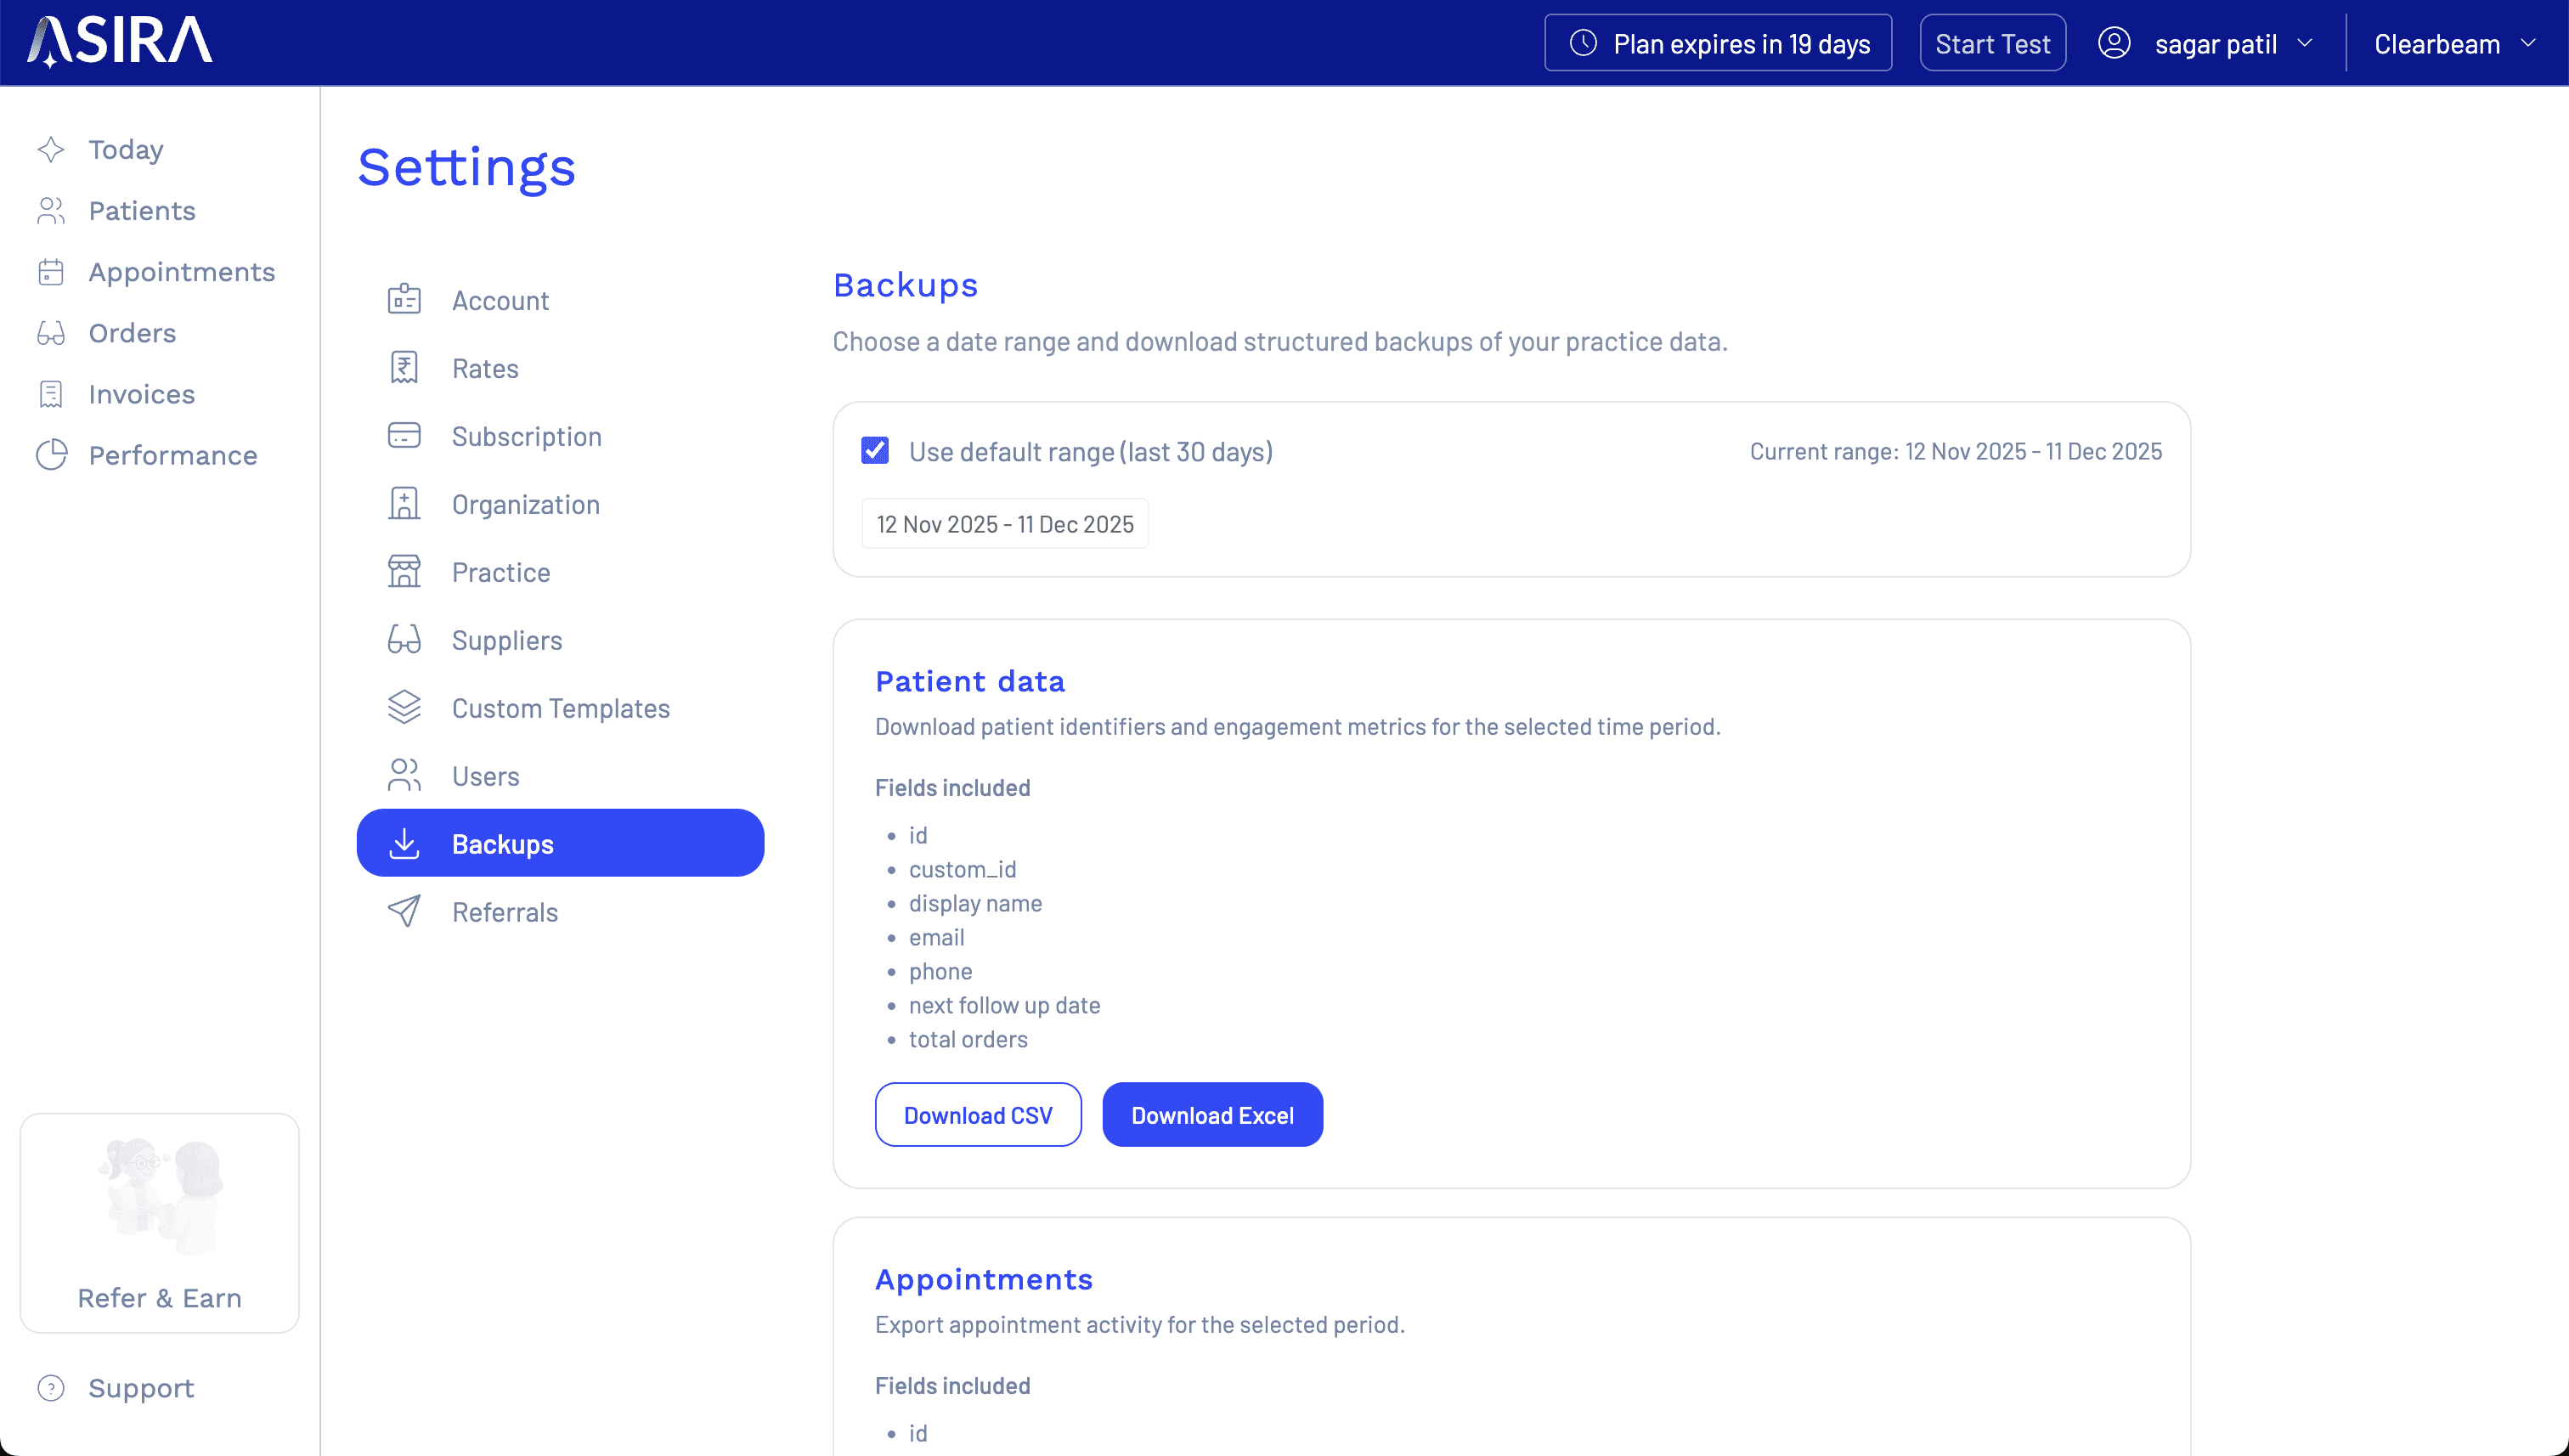Click the Custom Templates layers icon
The height and width of the screenshot is (1456, 2569).
click(404, 708)
